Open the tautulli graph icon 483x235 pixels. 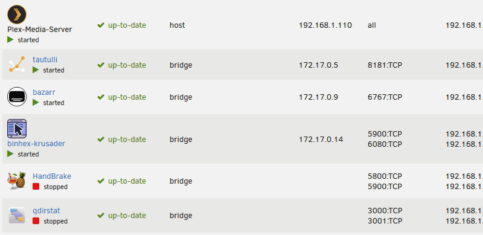[x=17, y=64]
